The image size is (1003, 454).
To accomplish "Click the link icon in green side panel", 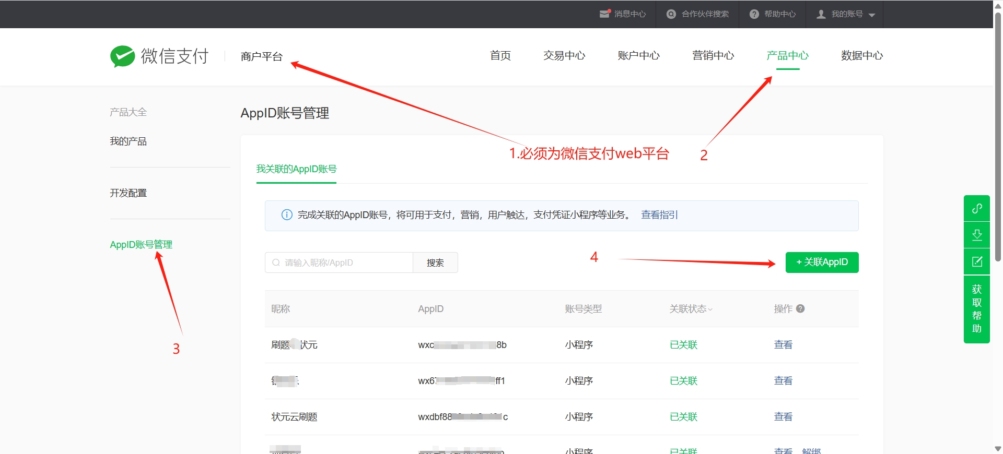I will tap(977, 208).
